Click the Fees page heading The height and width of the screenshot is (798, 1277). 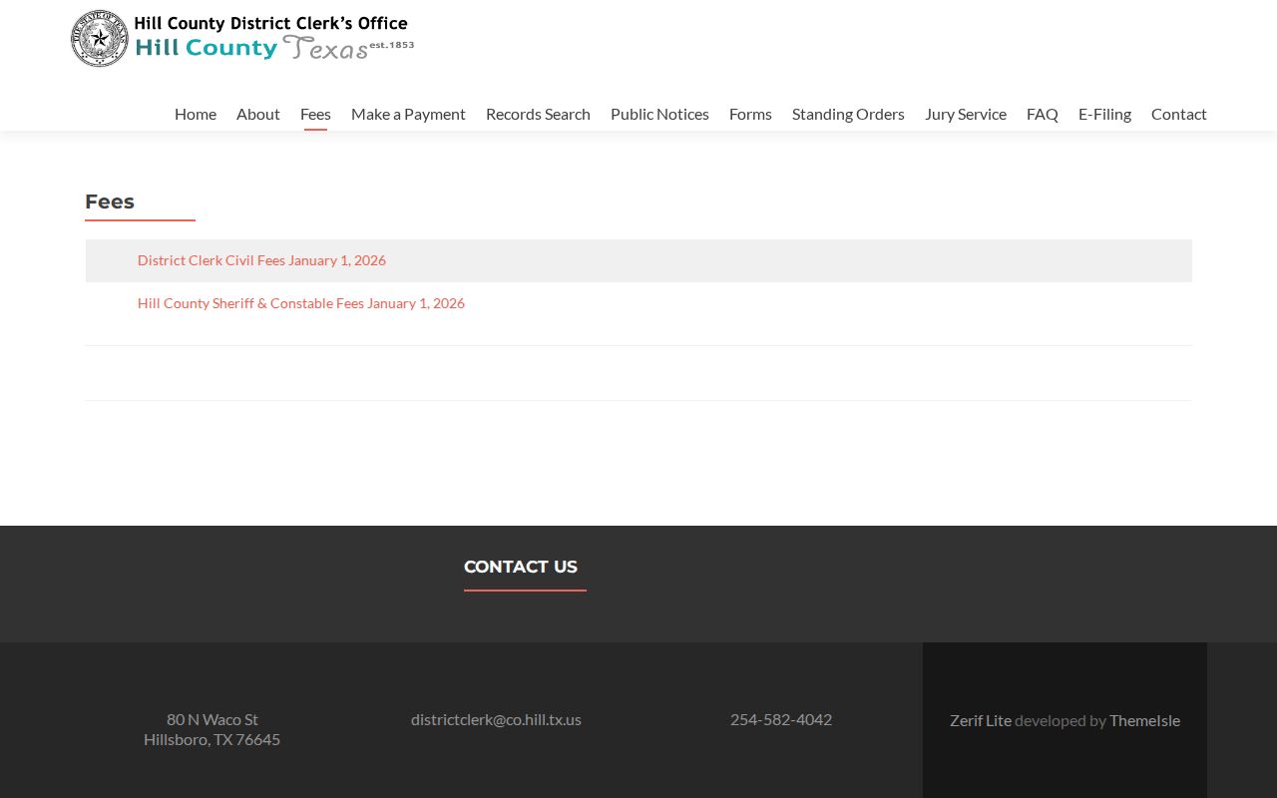point(110,201)
